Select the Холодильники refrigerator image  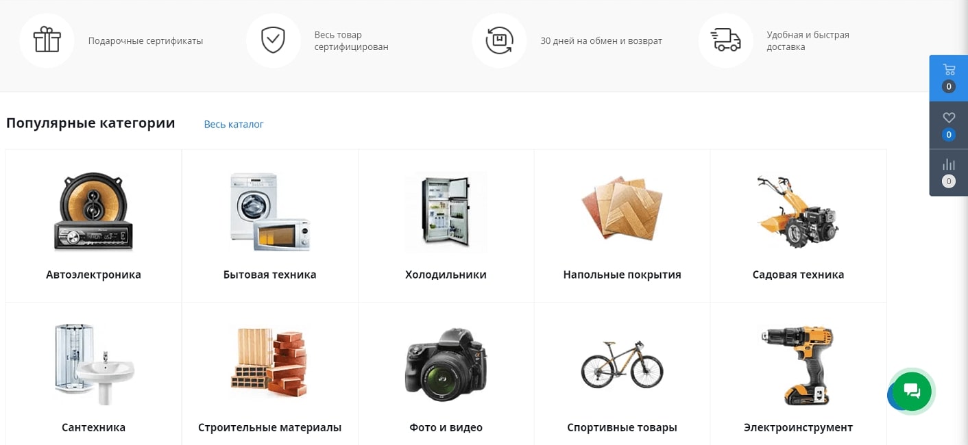pos(446,212)
